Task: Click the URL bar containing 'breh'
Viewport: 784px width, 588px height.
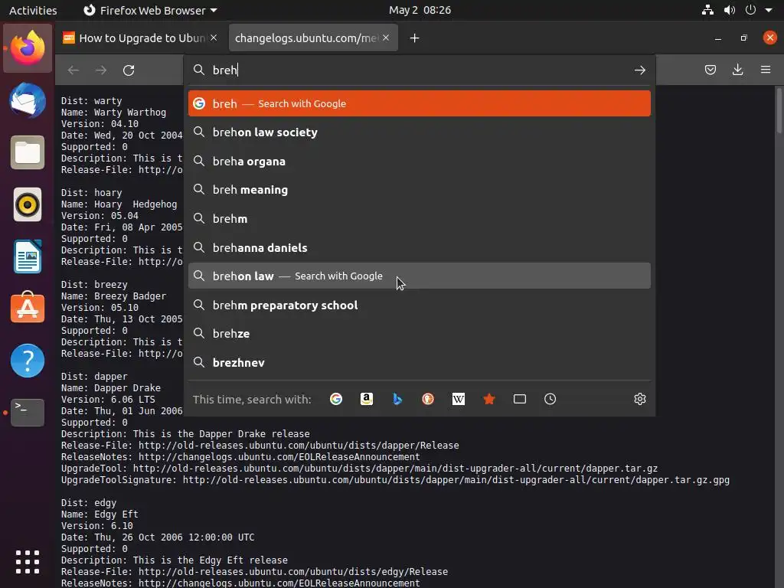Action: pos(420,70)
